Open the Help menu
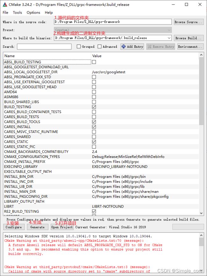207x276 pixels. coord(49,12)
